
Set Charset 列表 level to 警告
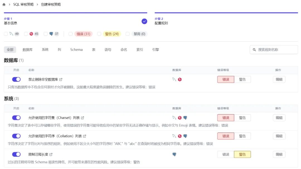click(x=242, y=118)
